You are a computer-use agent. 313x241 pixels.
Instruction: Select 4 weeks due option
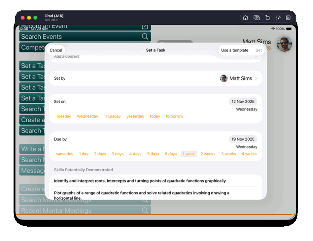[x=249, y=154]
